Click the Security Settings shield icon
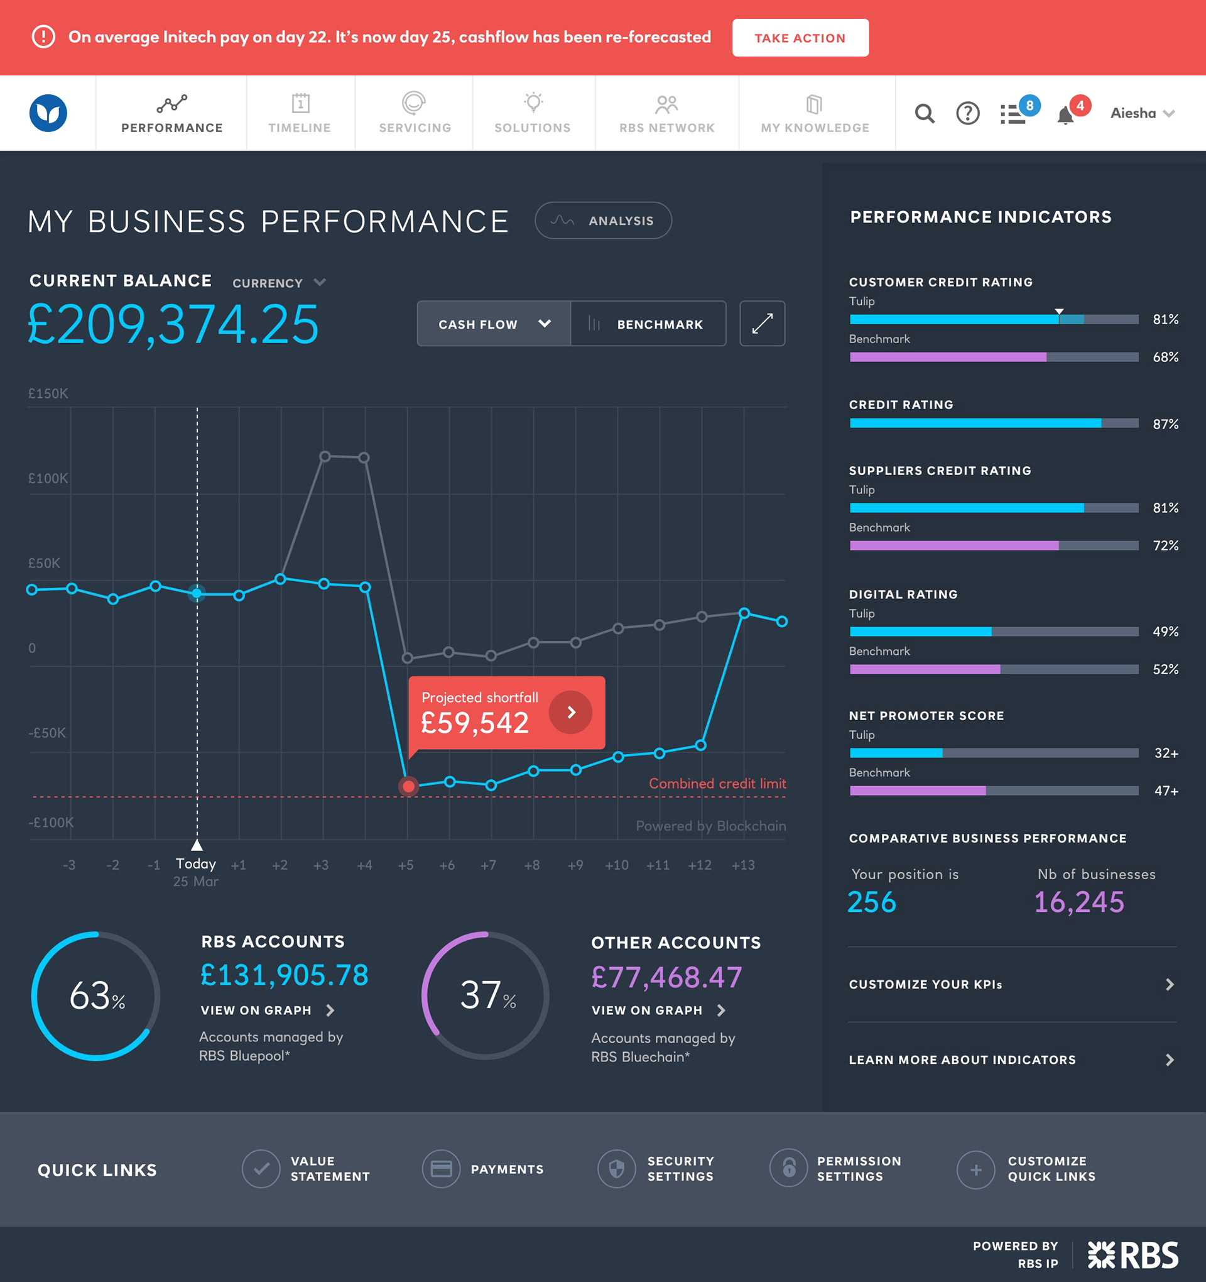1206x1282 pixels. pos(616,1169)
